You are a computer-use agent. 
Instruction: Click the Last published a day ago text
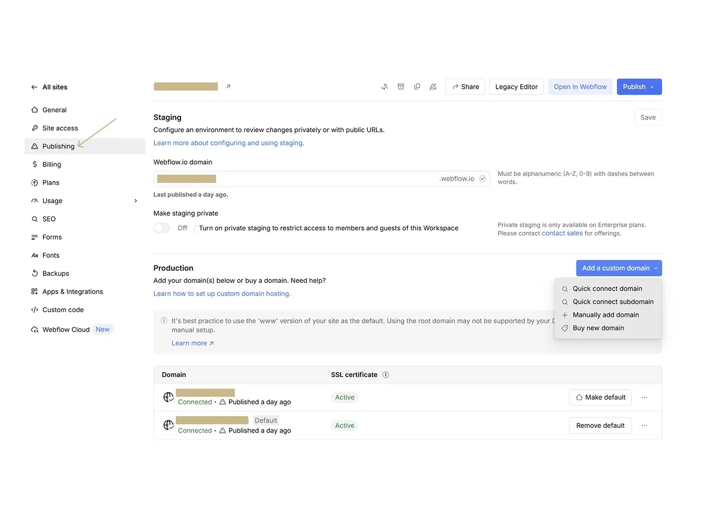[191, 195]
